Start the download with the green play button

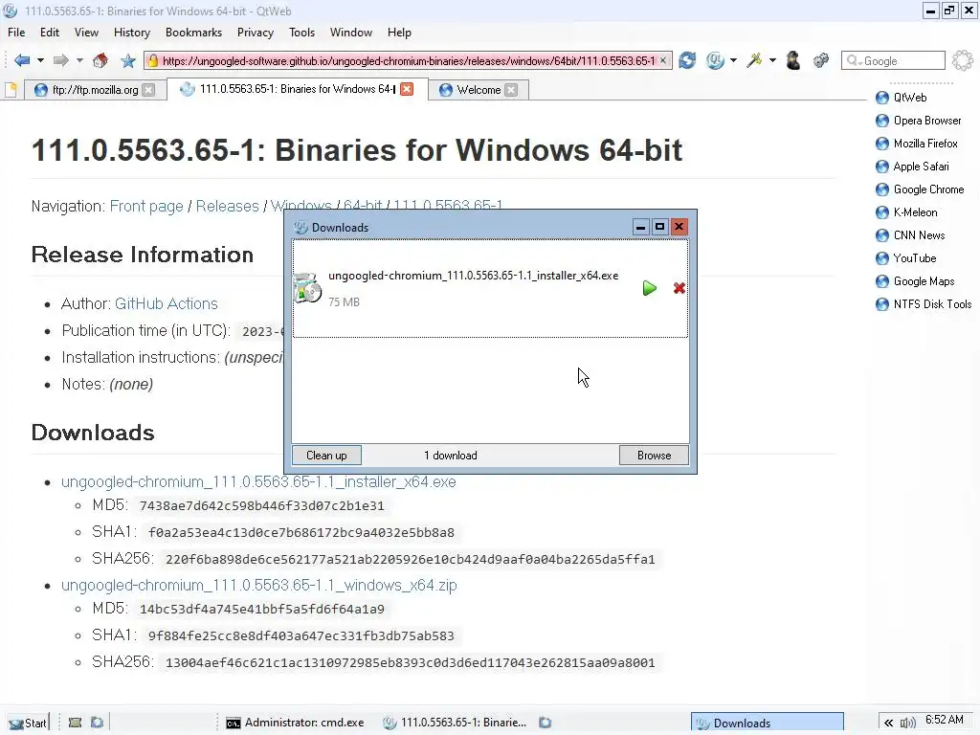click(650, 288)
